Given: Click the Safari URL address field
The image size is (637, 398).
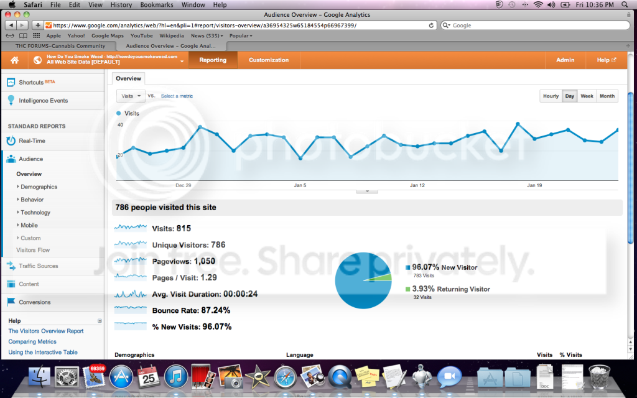Looking at the screenshot, I should point(241,25).
